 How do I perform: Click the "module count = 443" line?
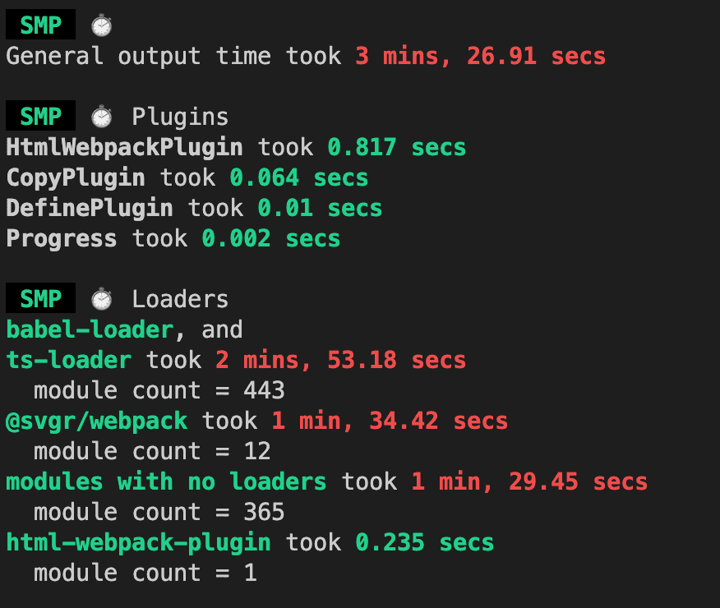coord(159,391)
